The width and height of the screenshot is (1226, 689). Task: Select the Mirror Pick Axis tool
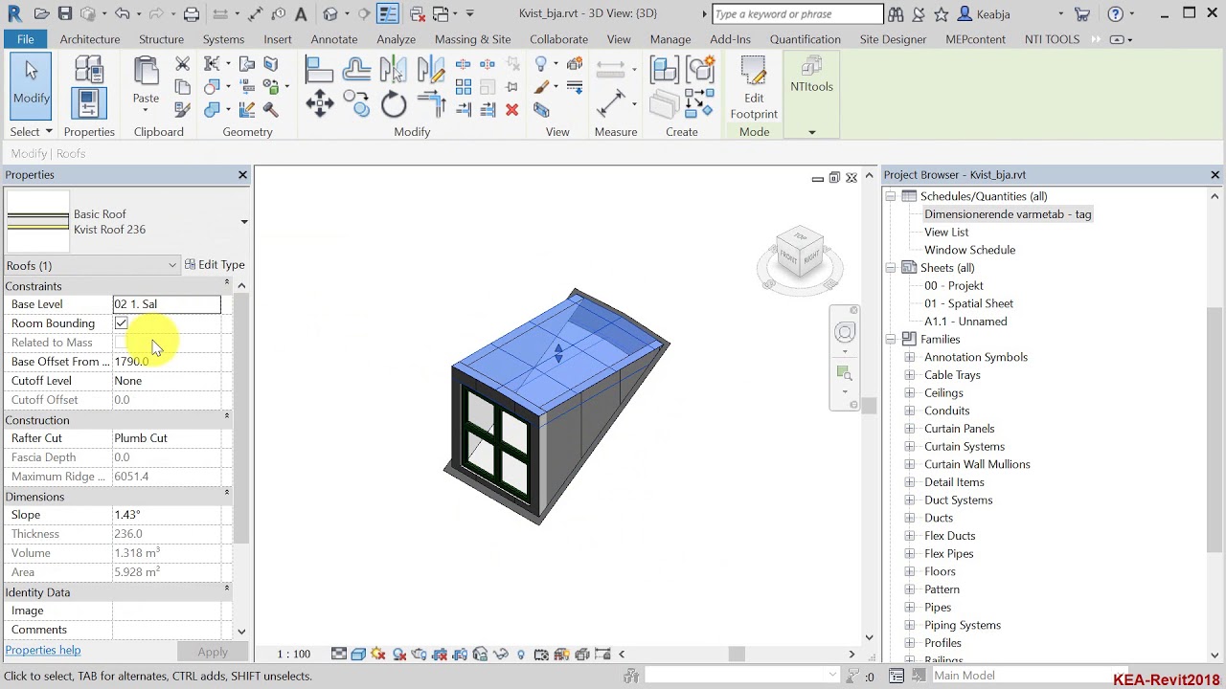pos(394,70)
